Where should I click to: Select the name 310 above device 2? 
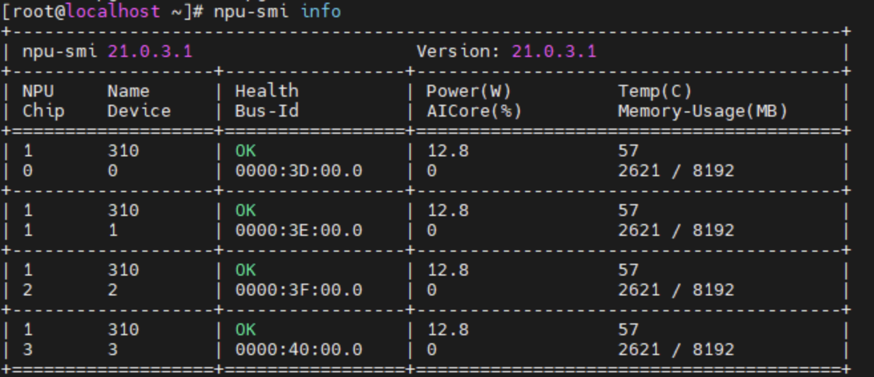[x=123, y=271]
